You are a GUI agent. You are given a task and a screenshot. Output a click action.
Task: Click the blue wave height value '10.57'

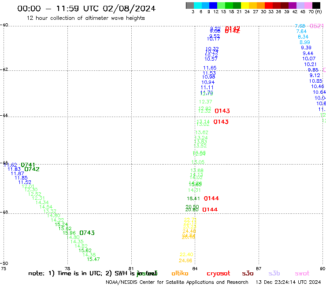pyautogui.click(x=211, y=59)
